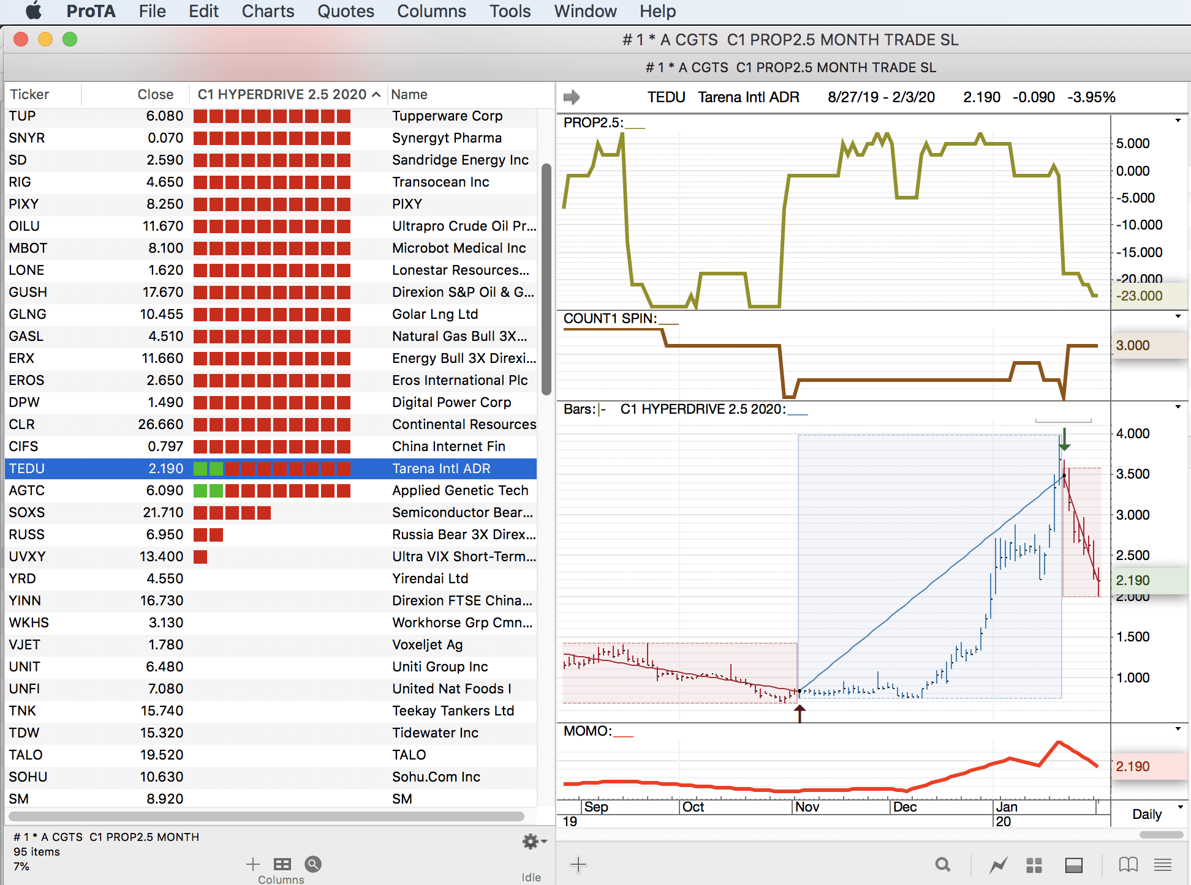
Task: Open the Quotes menu
Action: pos(346,11)
